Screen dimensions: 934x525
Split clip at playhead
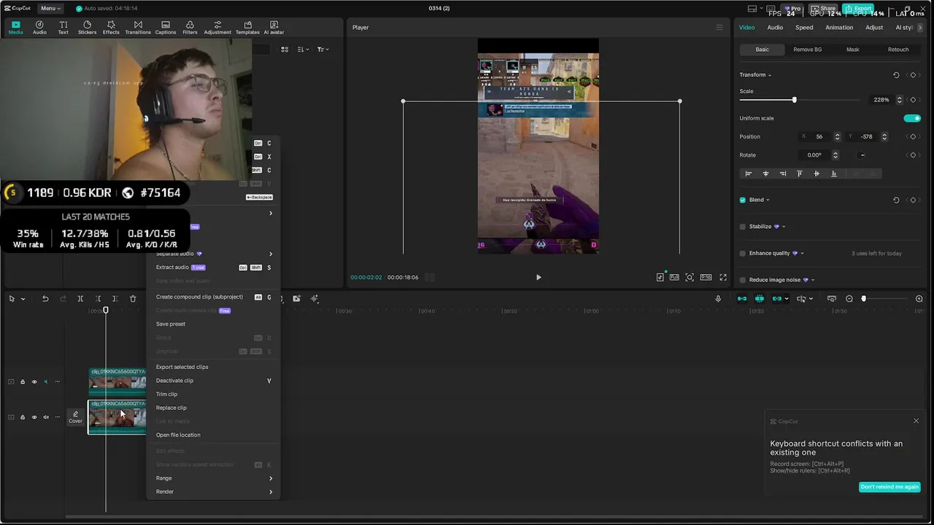[x=80, y=298]
